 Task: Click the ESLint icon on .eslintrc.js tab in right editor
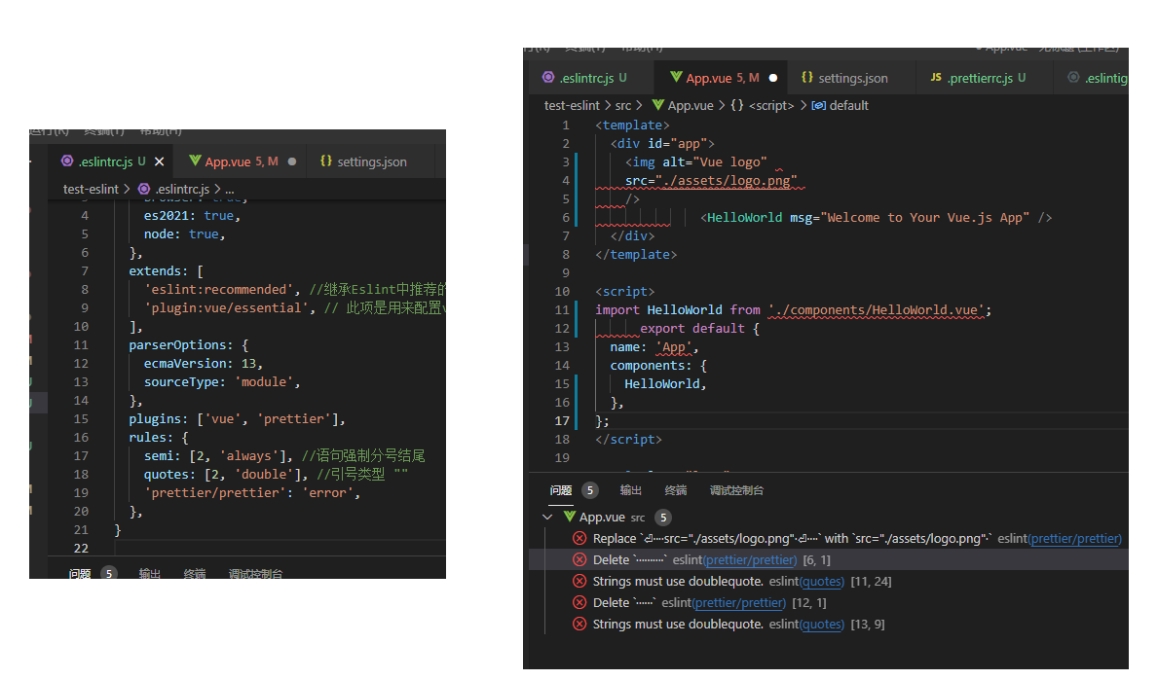point(548,78)
